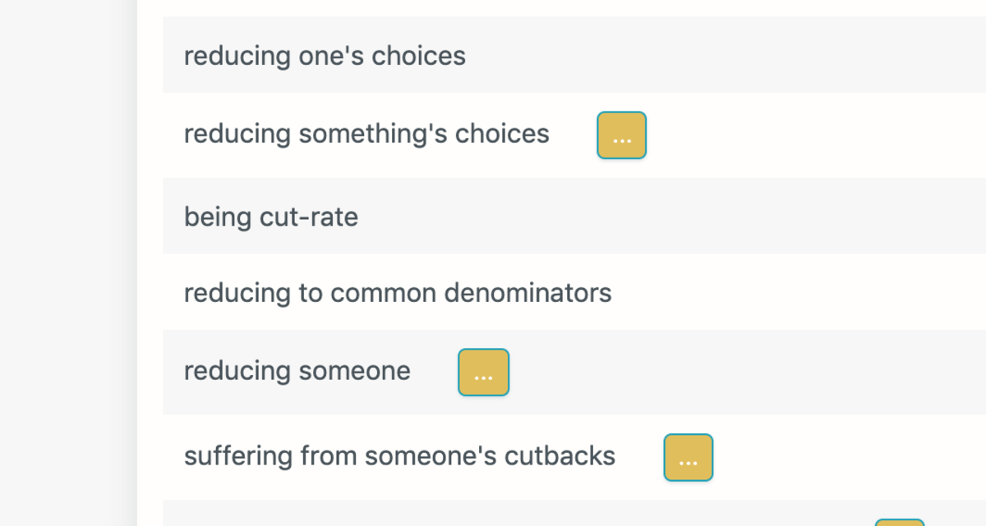Viewport: 986px width, 526px height.
Task: Click the phrase "reducing something's choices"
Action: coord(366,133)
